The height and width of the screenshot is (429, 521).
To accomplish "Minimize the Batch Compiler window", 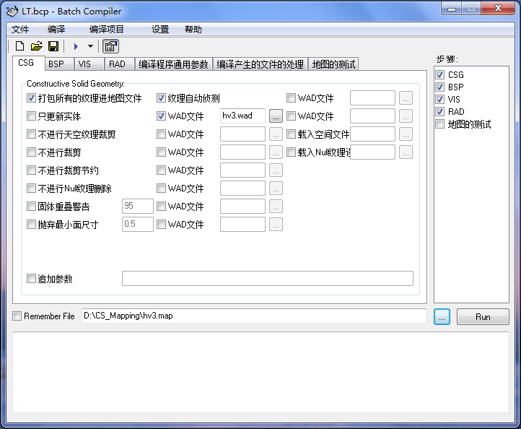I will 452,9.
